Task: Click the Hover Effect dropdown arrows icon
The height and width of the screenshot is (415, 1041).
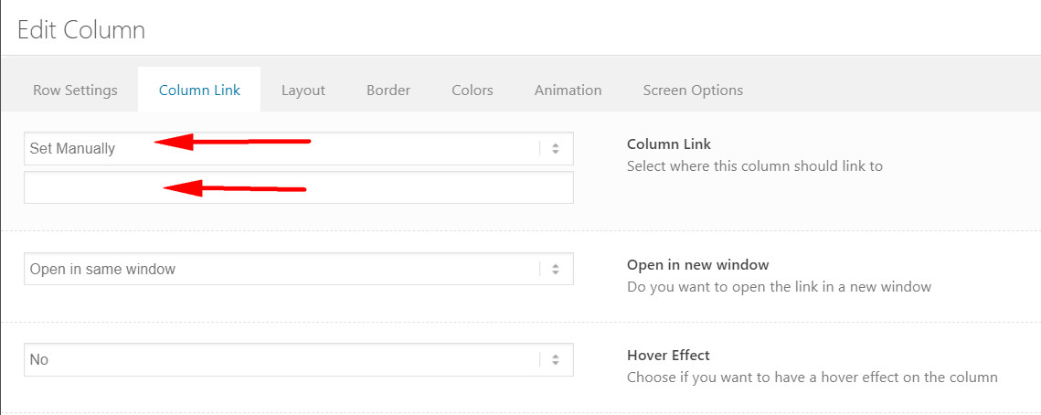Action: coord(556,359)
